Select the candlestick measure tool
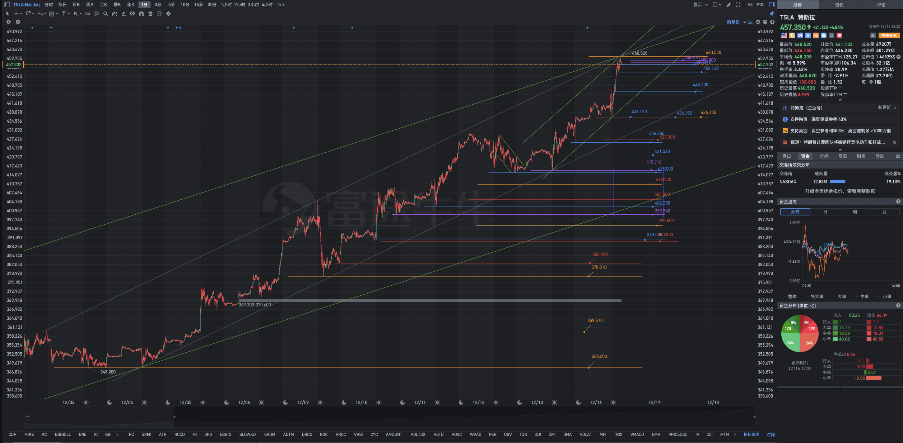Viewport: 903px width, 443px height. point(115,14)
